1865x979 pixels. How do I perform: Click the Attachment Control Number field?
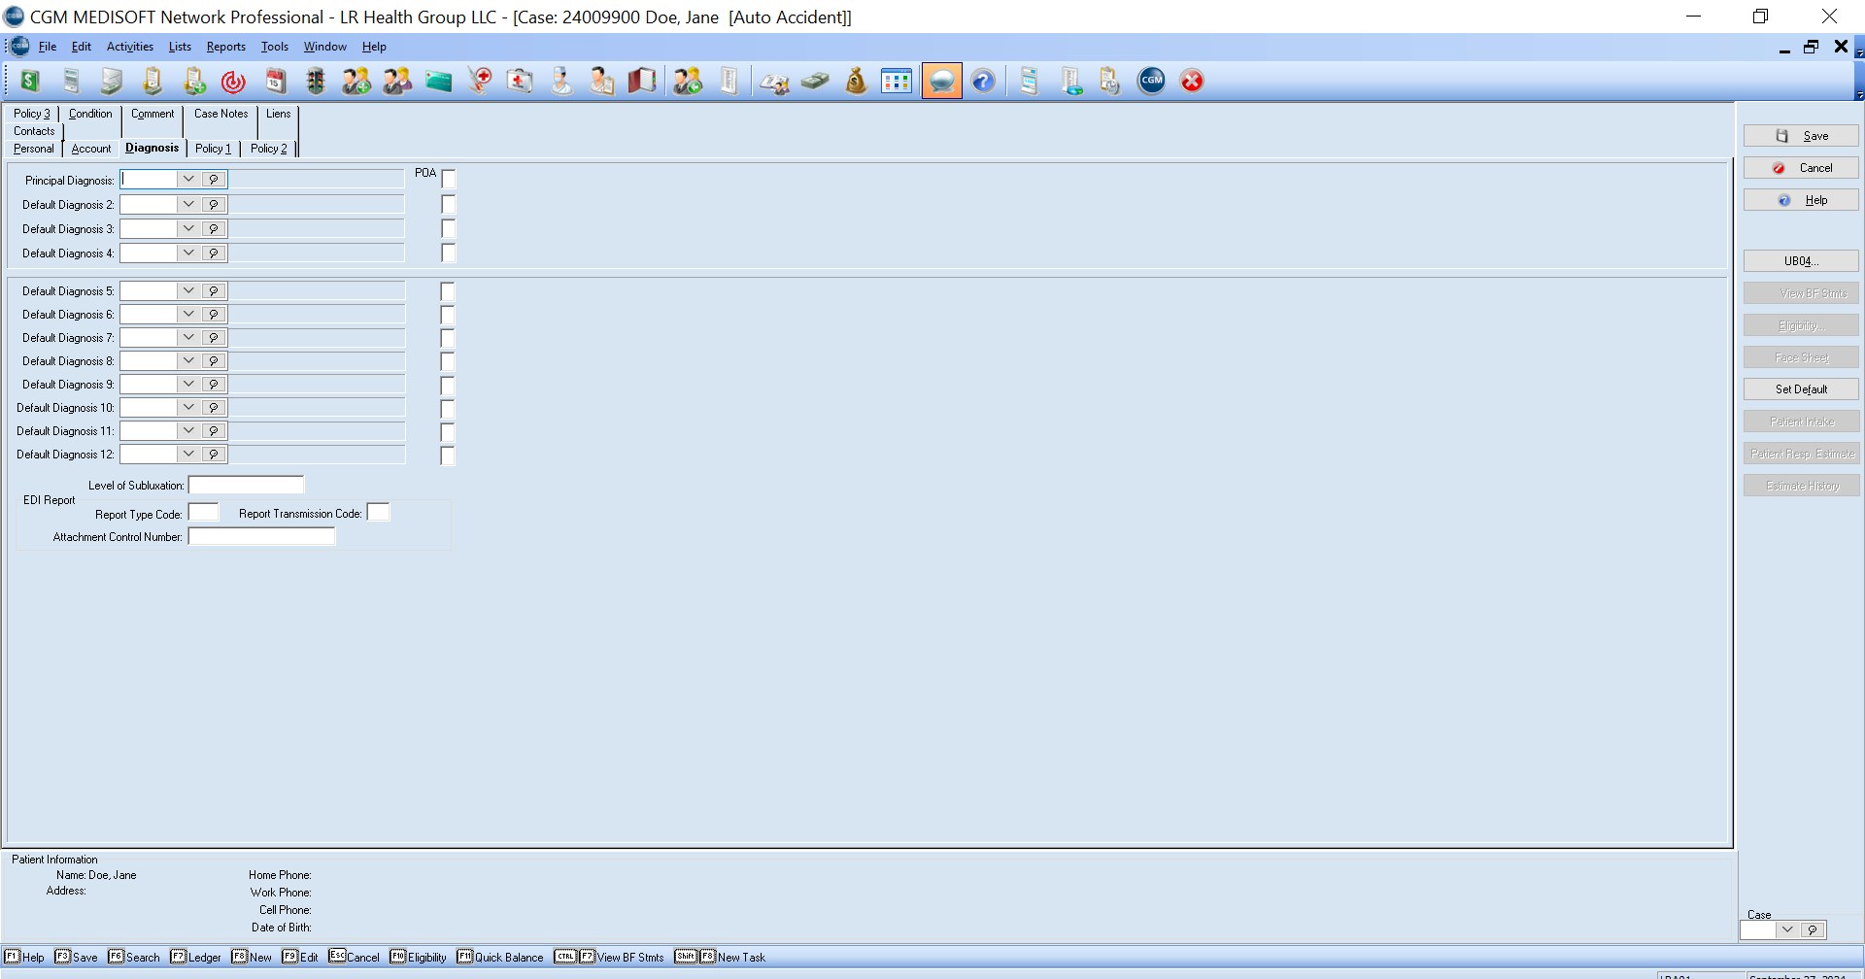click(261, 536)
